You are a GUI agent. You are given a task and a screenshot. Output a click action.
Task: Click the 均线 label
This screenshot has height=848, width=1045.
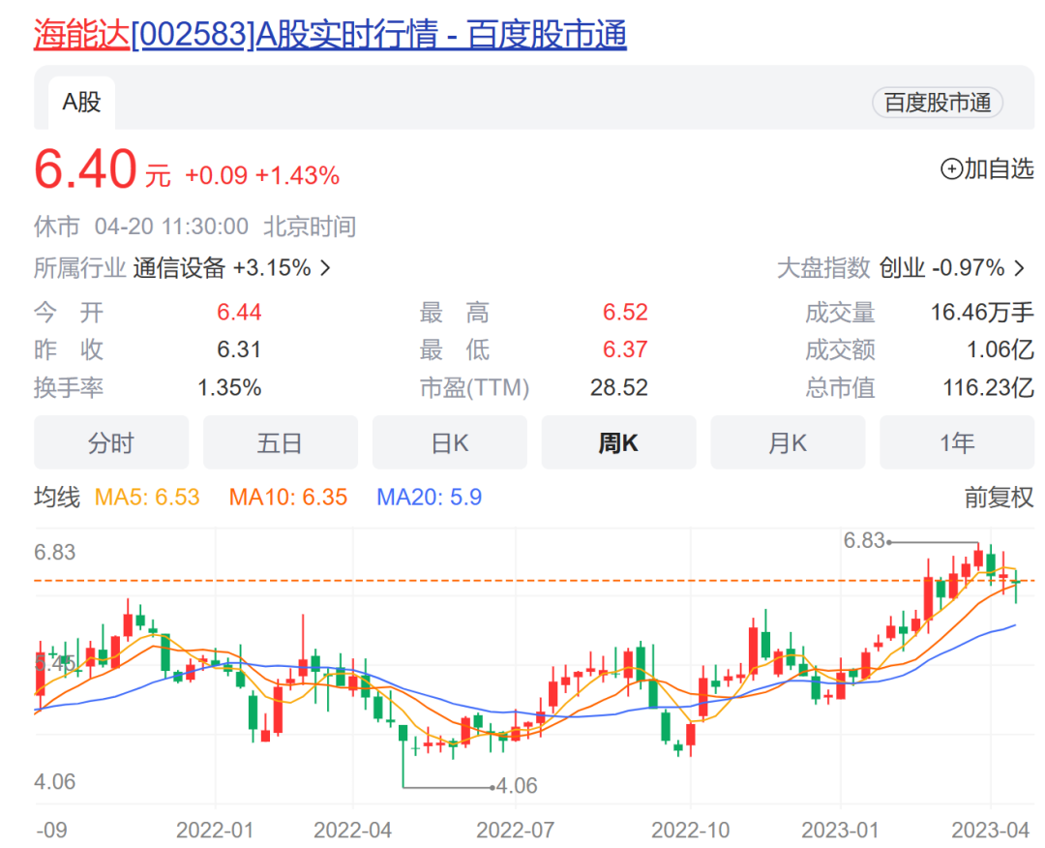pos(57,498)
